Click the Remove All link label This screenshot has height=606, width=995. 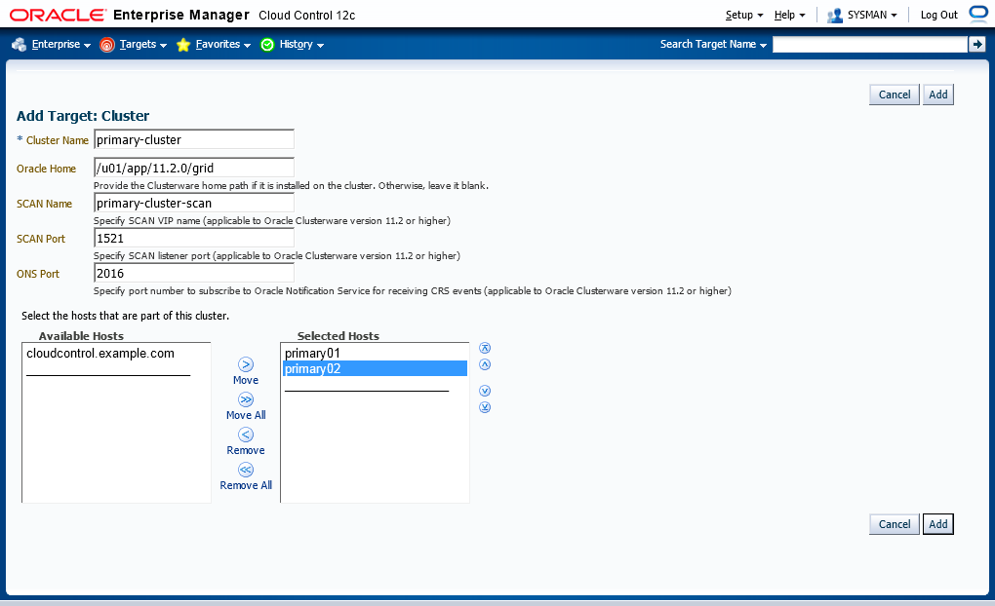pos(246,485)
